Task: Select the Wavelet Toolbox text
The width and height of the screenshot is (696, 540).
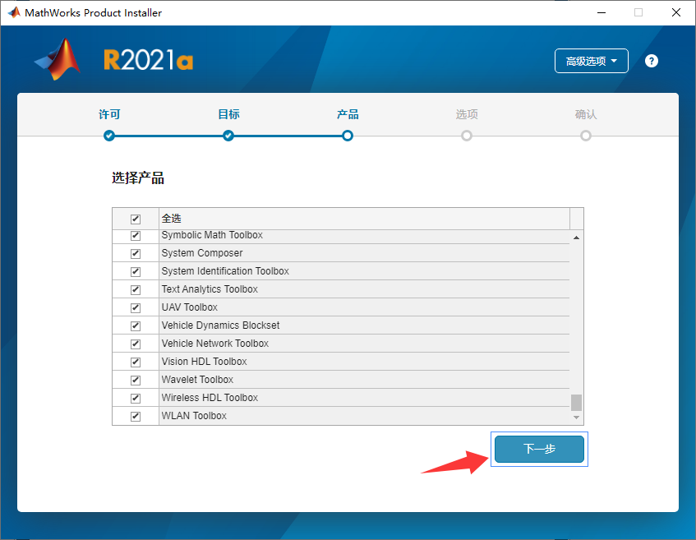Action: [x=197, y=380]
